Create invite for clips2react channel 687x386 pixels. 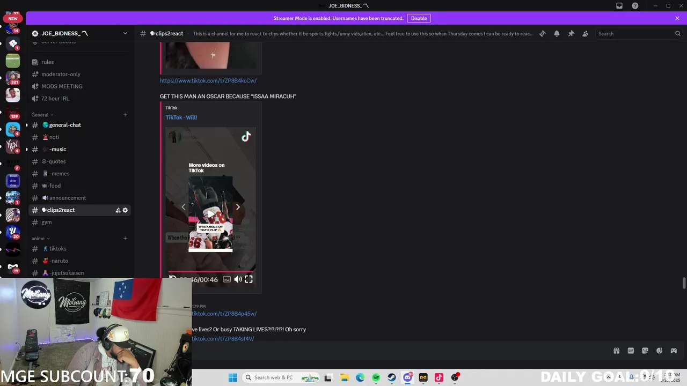[x=118, y=210]
